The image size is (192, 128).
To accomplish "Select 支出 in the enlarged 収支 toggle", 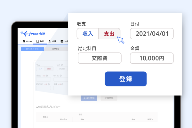I will click(109, 34).
